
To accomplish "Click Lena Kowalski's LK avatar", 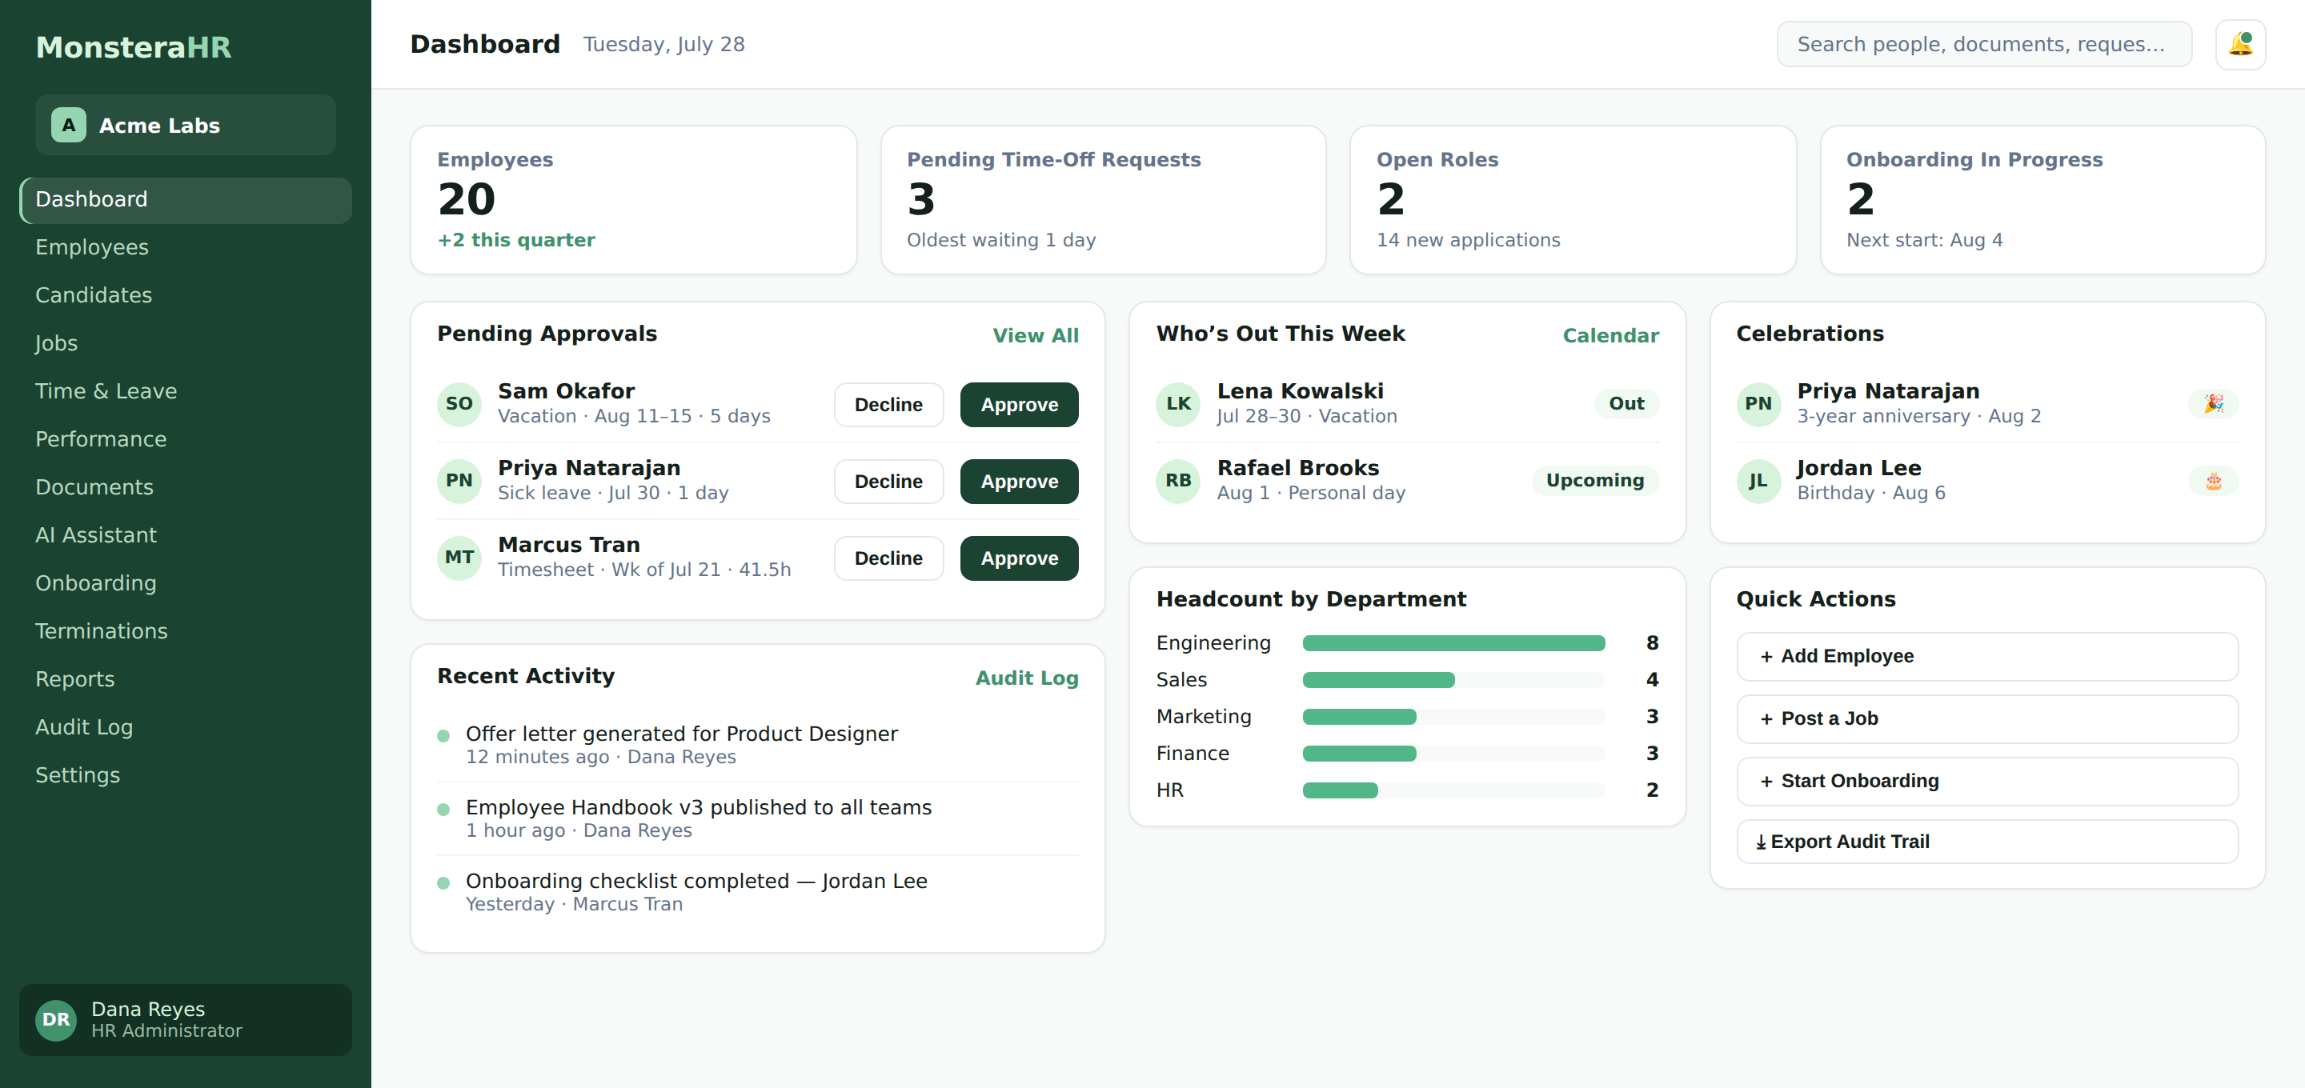I will click(1177, 403).
